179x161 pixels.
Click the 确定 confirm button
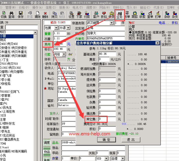106,140
